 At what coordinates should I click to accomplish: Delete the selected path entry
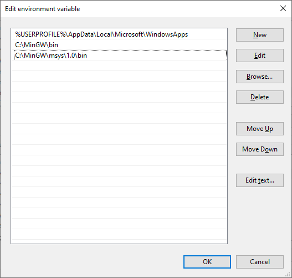coord(260,97)
